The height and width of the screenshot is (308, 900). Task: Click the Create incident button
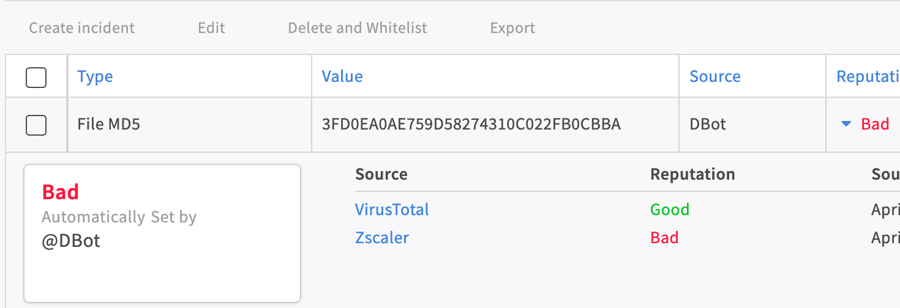tap(82, 28)
